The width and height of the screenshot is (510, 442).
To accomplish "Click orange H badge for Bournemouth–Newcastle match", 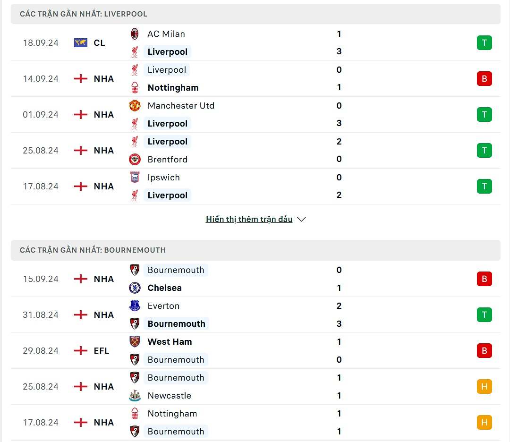I will 484,387.
